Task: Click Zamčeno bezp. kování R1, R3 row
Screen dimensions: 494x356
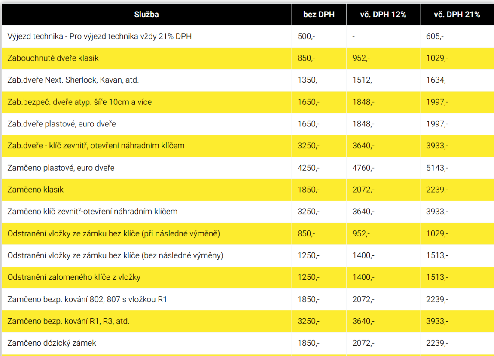Action: coord(248,321)
